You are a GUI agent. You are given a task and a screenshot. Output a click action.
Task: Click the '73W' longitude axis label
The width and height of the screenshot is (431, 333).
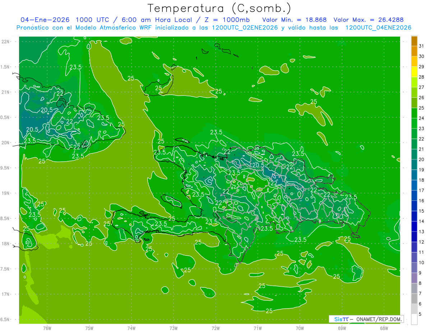(173, 328)
